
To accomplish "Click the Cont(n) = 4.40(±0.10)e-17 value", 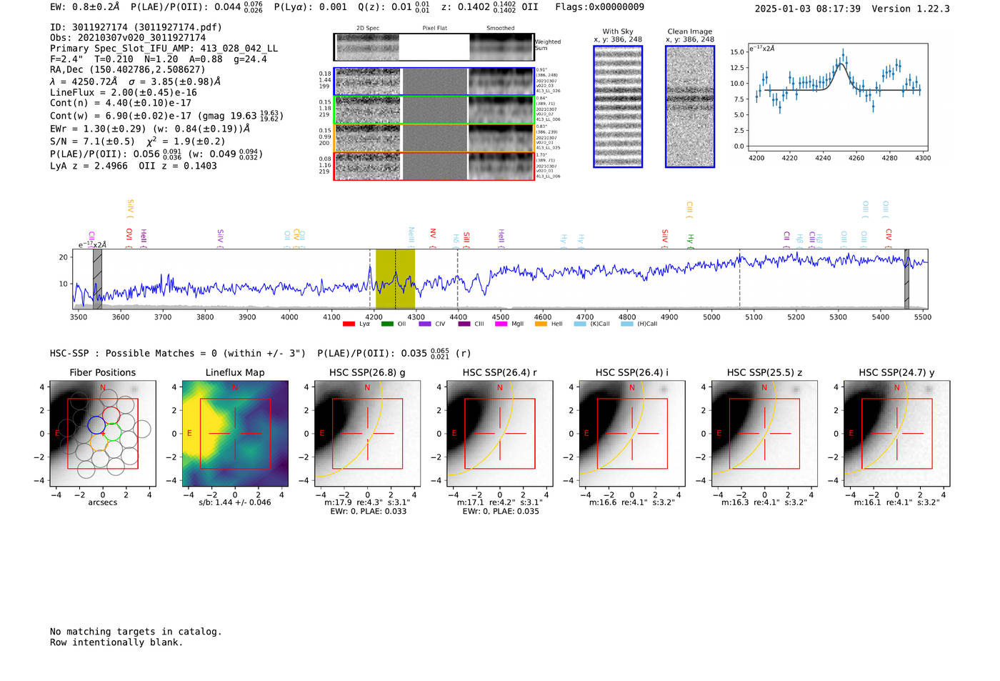I will [121, 103].
